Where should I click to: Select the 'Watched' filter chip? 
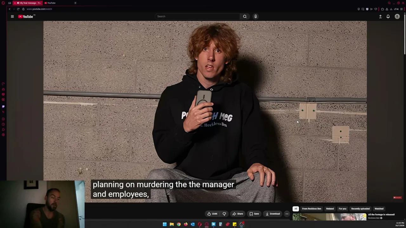pos(379,209)
